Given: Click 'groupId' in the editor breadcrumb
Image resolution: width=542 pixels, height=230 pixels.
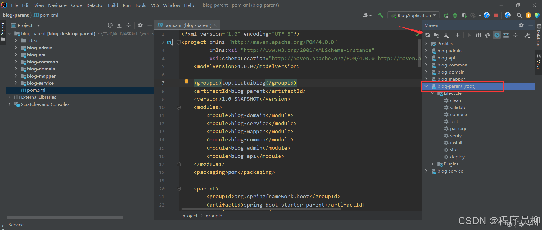Looking at the screenshot, I should [x=214, y=216].
